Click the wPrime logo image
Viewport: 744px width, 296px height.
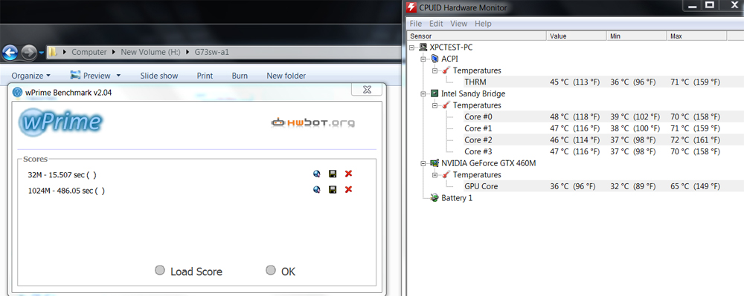pos(60,122)
